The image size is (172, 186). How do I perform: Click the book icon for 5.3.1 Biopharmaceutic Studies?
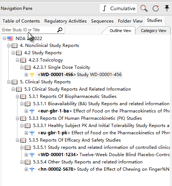coord(23,96)
